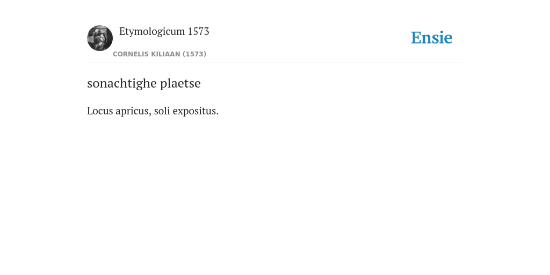Click the letter E of Ensie logo
The height and width of the screenshot is (275, 550).
[x=416, y=38]
